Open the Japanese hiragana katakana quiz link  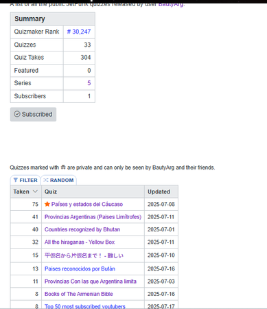coord(84,255)
